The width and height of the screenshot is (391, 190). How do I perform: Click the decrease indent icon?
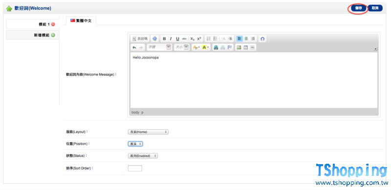tap(223, 39)
